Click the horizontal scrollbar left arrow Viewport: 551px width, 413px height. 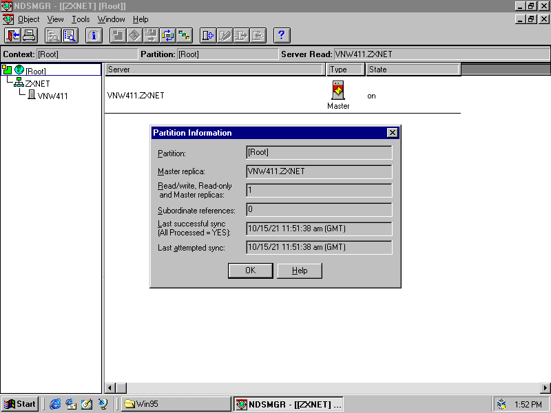click(110, 388)
